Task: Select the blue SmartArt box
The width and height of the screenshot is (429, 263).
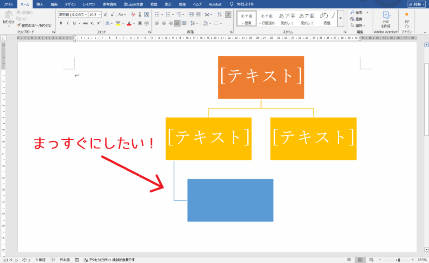Action: [x=230, y=200]
